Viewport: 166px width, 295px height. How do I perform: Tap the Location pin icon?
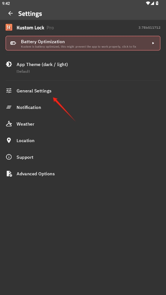(x=9, y=140)
